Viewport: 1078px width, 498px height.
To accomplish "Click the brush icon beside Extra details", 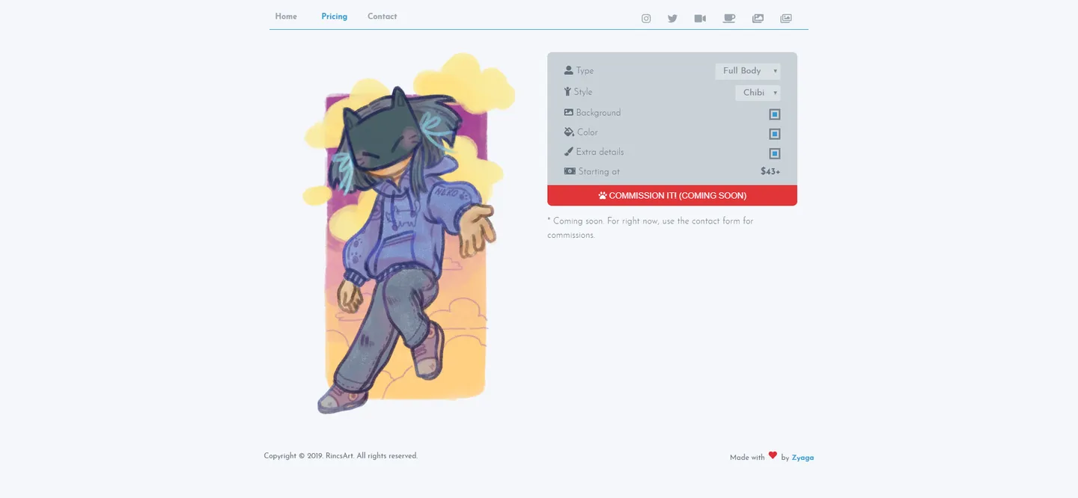I will (569, 152).
